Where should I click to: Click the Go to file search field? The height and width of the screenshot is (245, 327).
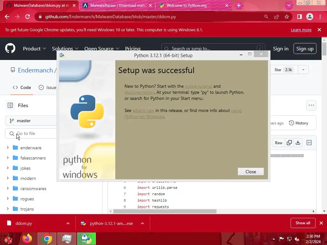point(31,133)
